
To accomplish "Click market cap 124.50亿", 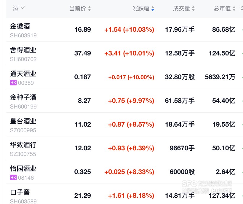I will pos(222,53).
